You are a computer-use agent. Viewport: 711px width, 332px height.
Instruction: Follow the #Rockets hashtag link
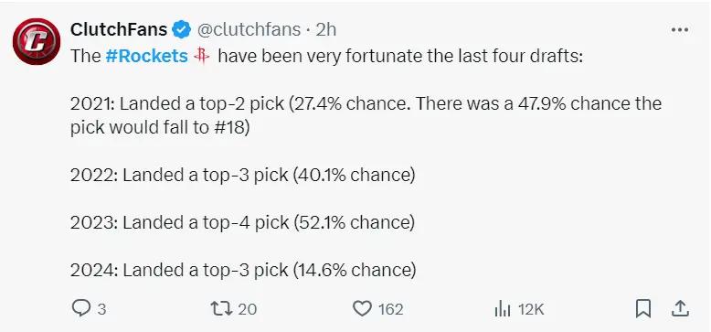[x=146, y=56]
